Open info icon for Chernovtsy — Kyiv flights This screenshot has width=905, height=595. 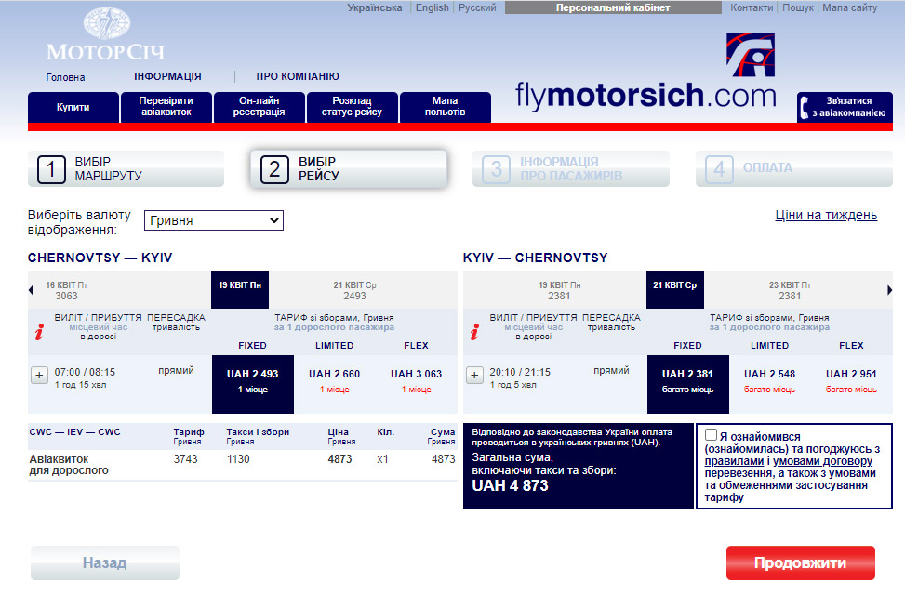[39, 332]
